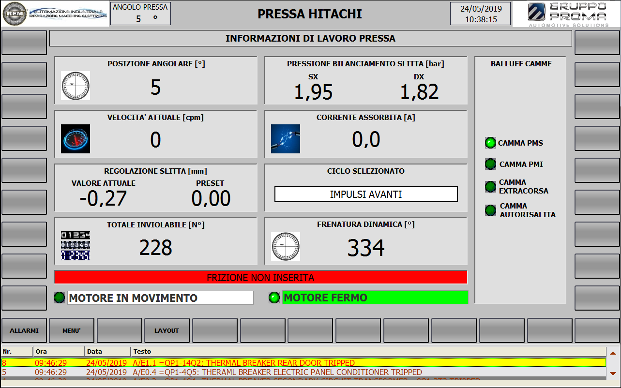Click the DX balancing pressure value 1,82
This screenshot has height=388, width=621.
[419, 92]
